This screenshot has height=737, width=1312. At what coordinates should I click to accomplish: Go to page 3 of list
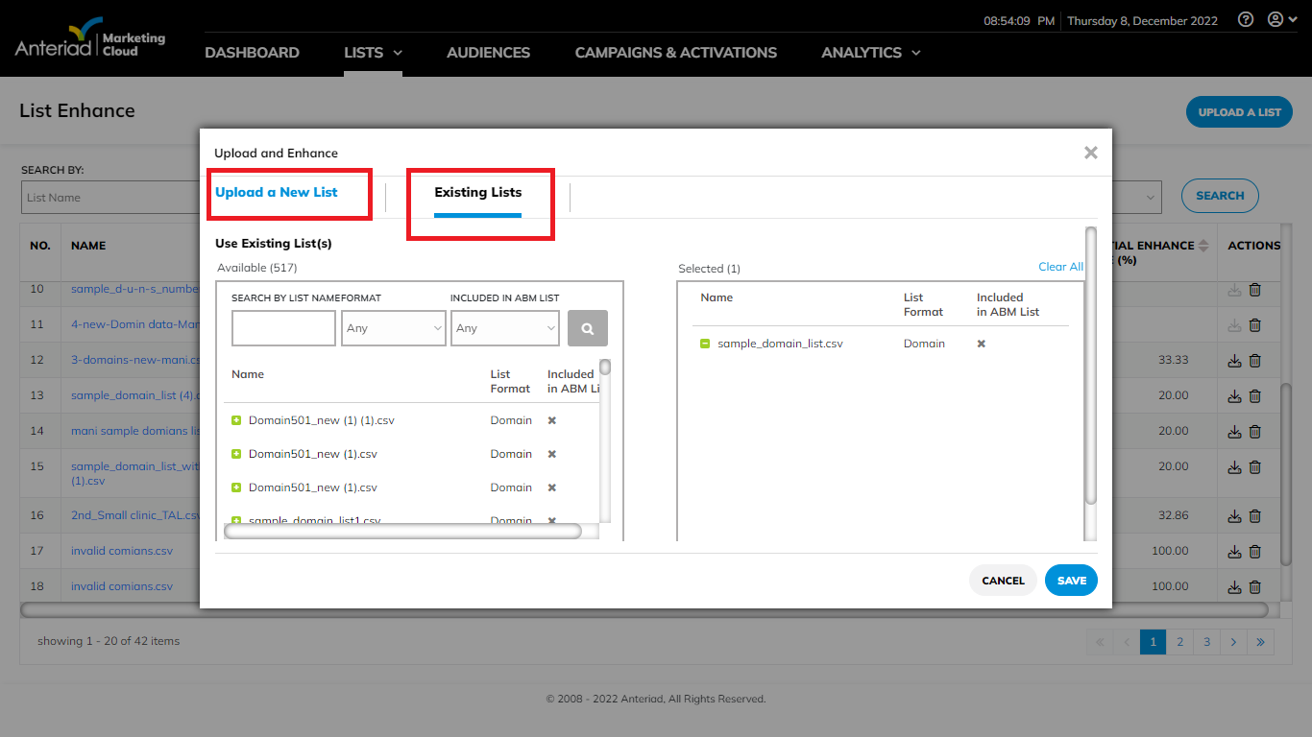[1206, 642]
